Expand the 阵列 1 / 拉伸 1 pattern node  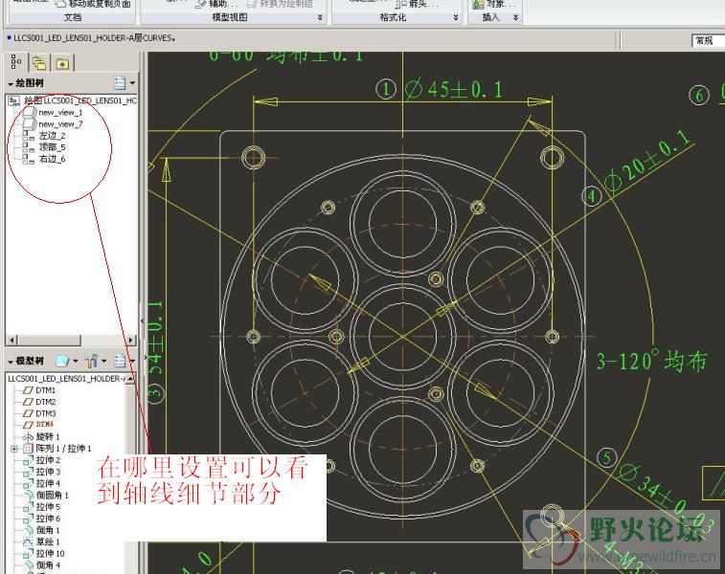click(x=14, y=449)
